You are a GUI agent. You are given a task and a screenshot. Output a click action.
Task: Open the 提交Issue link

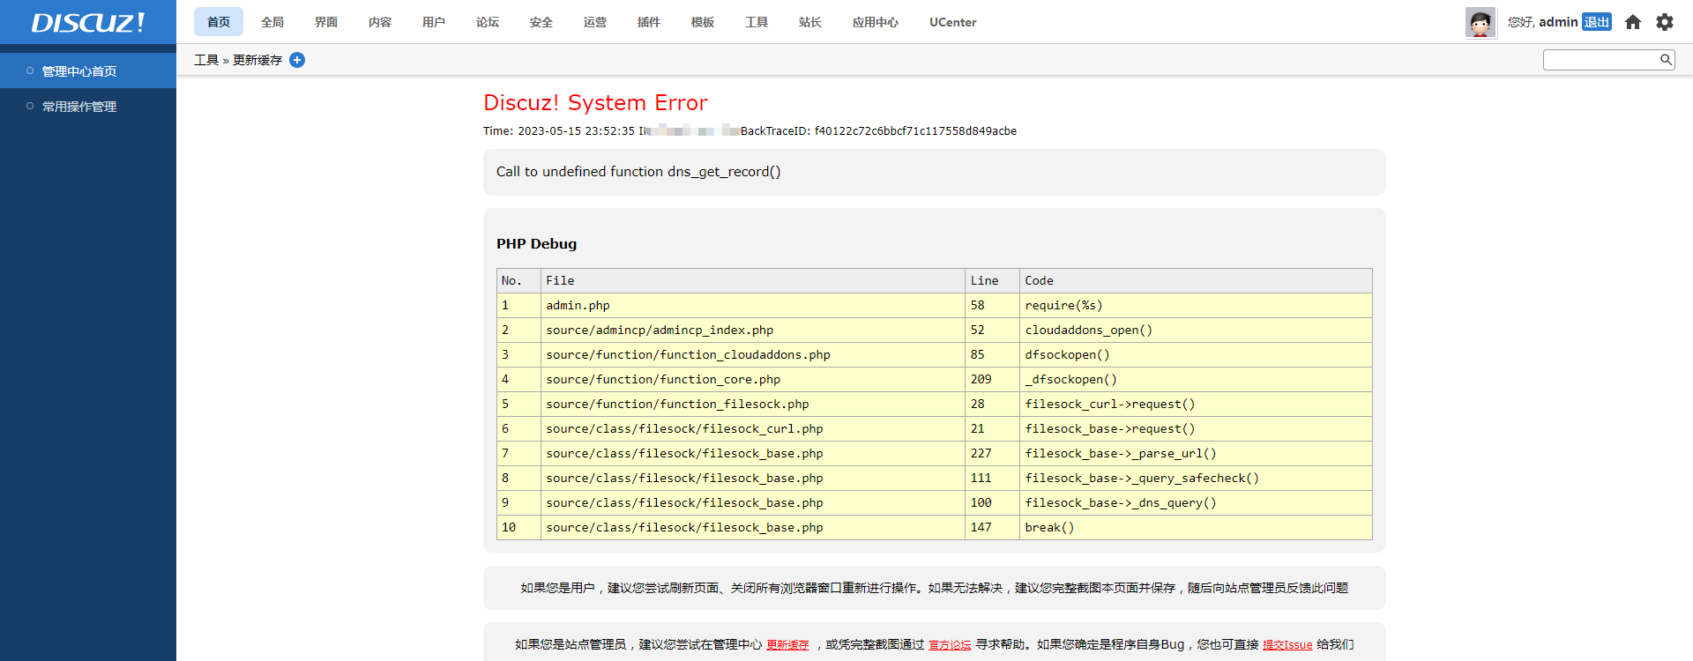1287,645
